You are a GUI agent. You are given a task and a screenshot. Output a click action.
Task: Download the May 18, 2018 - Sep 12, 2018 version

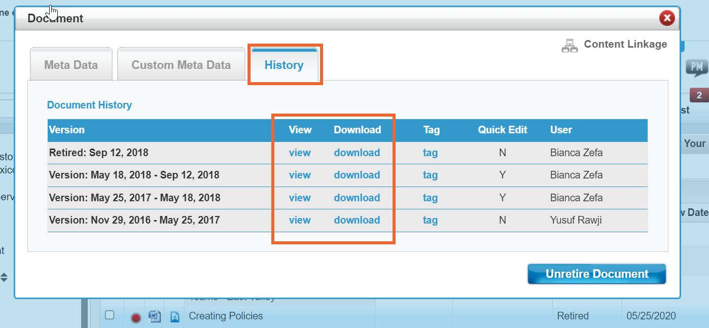click(357, 175)
